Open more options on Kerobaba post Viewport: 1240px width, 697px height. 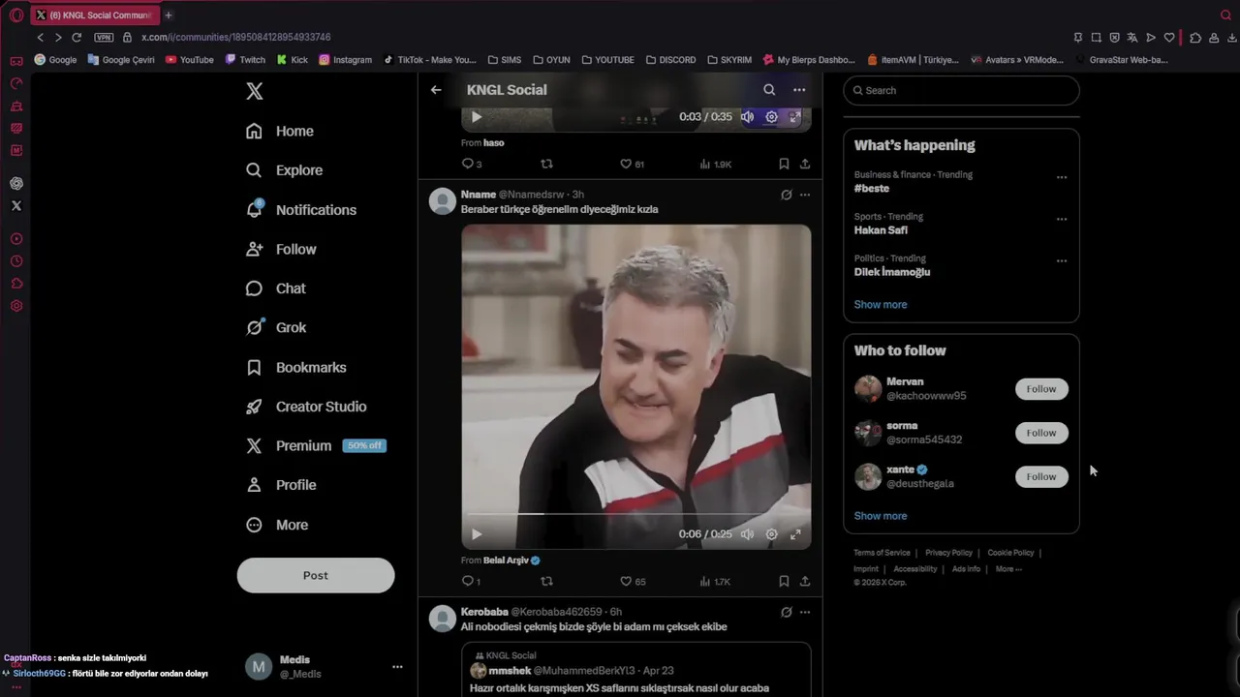(x=805, y=612)
